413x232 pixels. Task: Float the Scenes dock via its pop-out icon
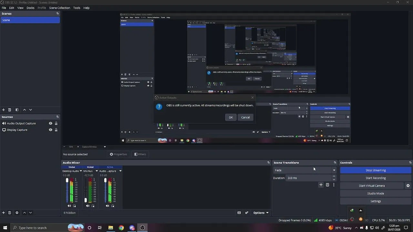point(57,14)
